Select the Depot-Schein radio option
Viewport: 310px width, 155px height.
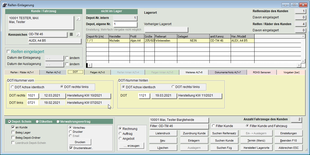(9, 121)
